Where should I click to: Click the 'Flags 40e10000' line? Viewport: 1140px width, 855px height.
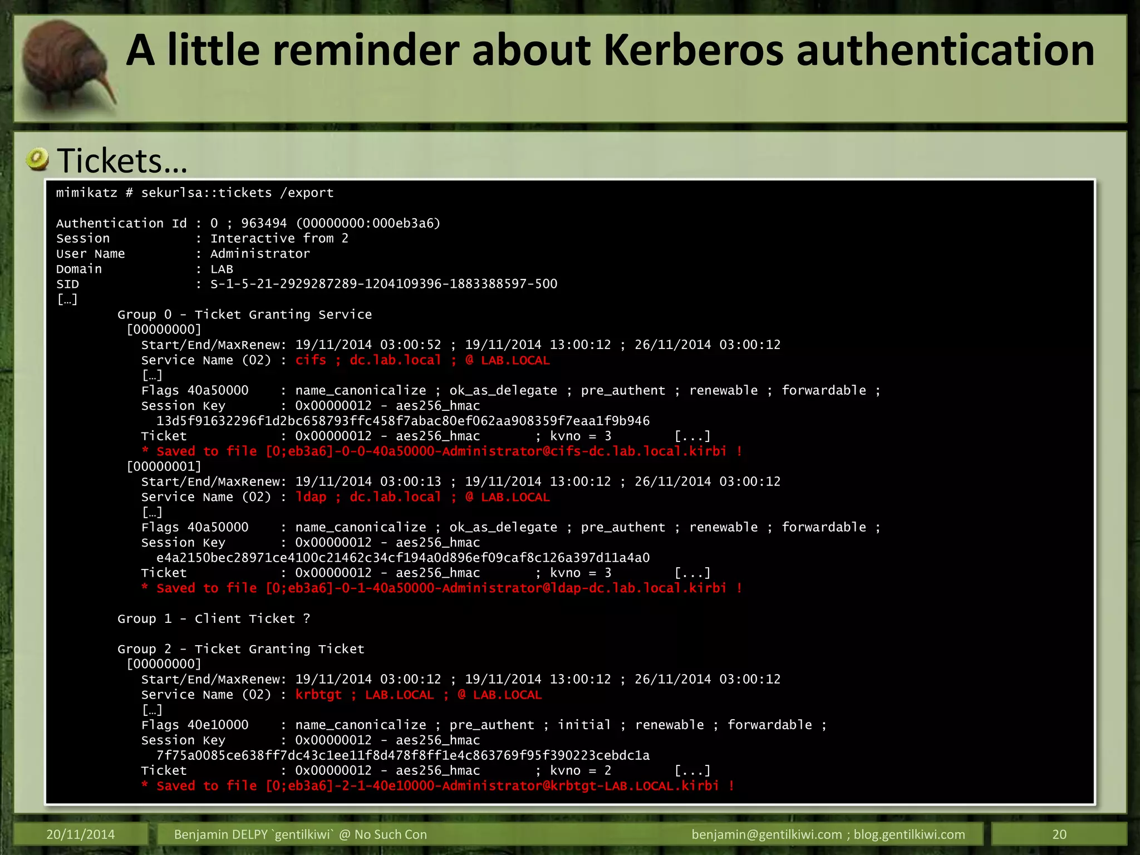484,725
